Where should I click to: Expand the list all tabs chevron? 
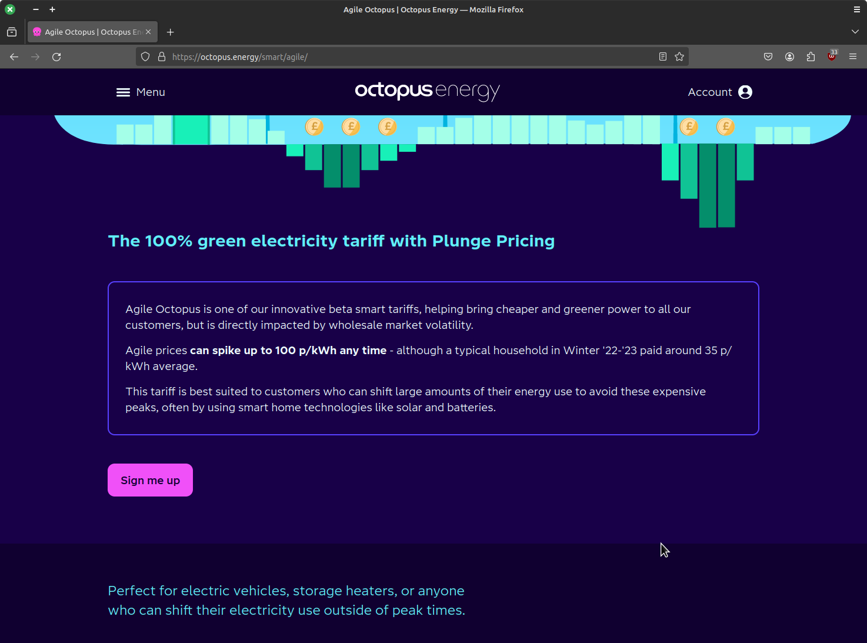click(855, 32)
